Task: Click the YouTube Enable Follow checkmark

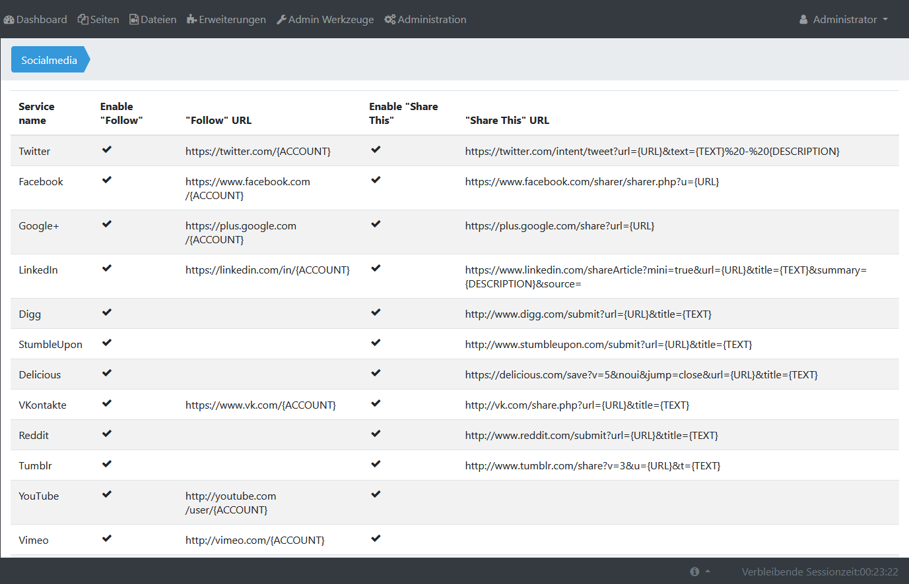Action: pos(107,494)
